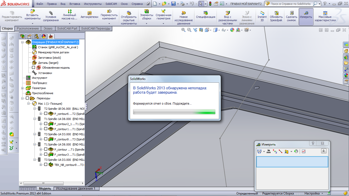Toggle checkbox for F_contour3 operation
This screenshot has height=196, width=349.
click(46, 154)
